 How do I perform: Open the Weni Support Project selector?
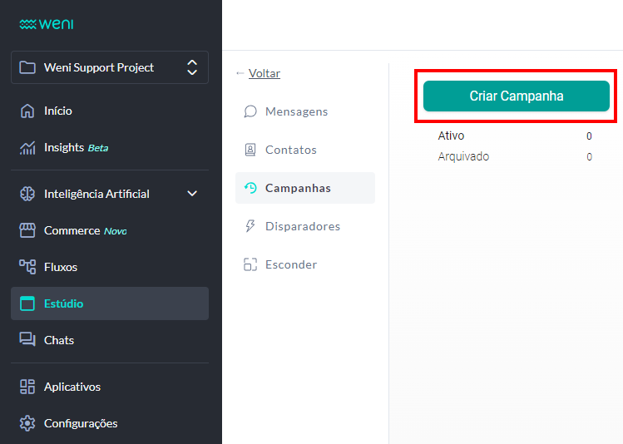click(110, 67)
